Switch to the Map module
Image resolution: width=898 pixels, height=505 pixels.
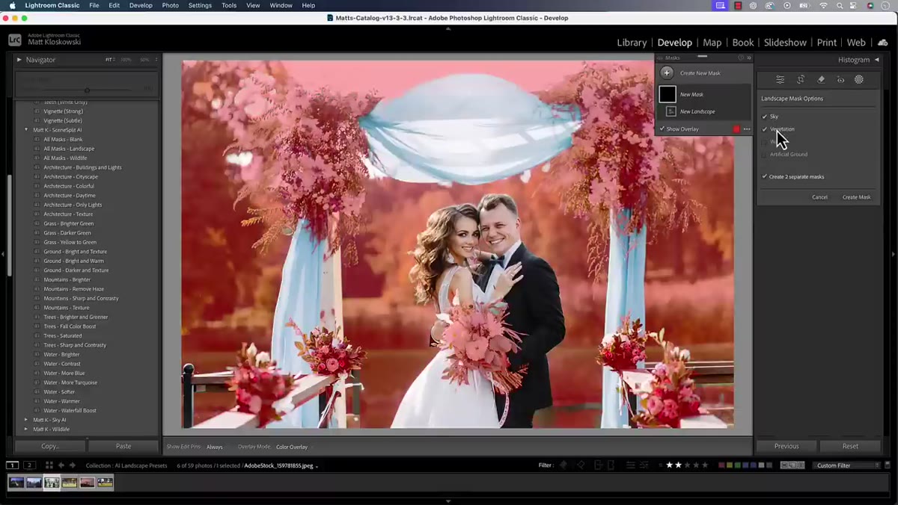point(712,43)
